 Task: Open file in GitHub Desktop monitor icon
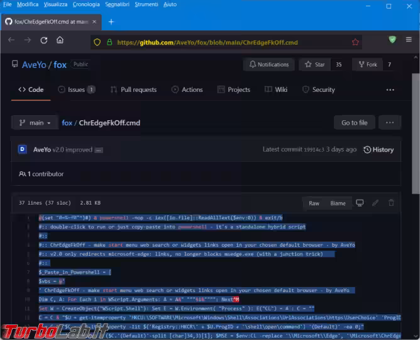coord(360,203)
